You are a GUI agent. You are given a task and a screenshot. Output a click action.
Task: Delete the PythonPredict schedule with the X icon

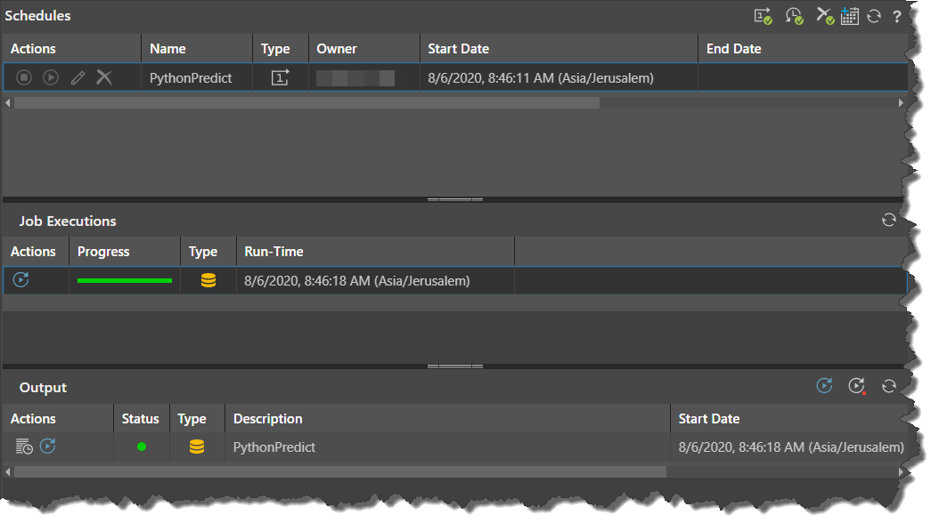[104, 78]
